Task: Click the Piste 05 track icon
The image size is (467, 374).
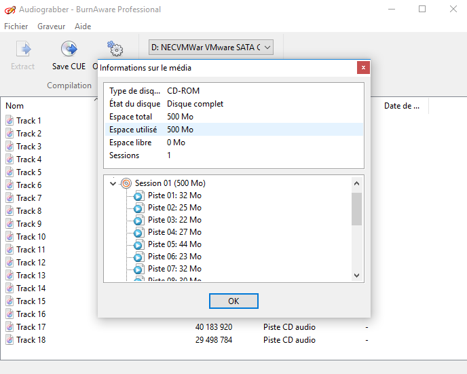Action: (138, 245)
